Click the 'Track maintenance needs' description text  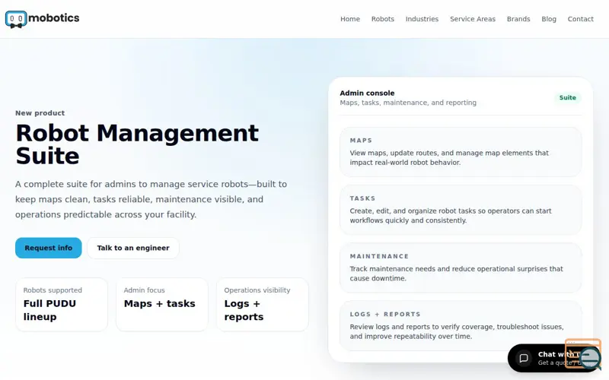coord(456,274)
